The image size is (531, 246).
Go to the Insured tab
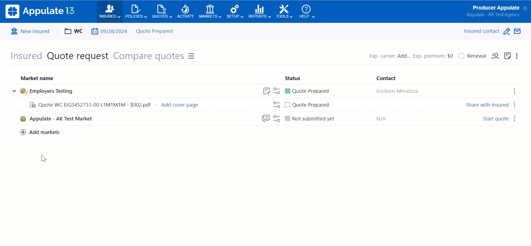point(26,56)
